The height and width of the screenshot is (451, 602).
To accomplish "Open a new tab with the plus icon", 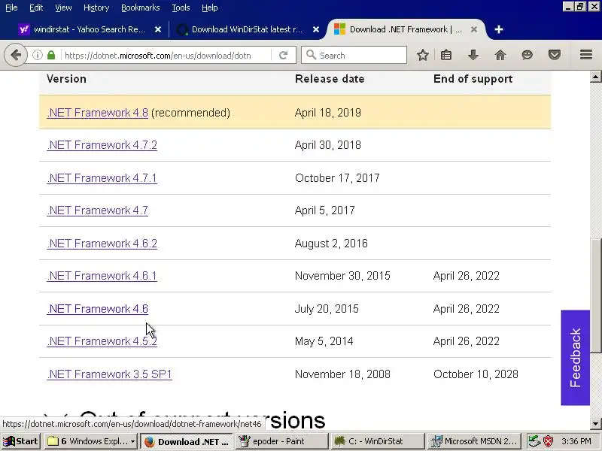I will pyautogui.click(x=499, y=29).
